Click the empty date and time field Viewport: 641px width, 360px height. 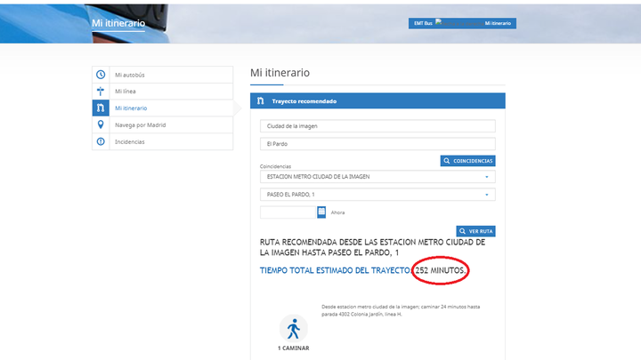288,212
